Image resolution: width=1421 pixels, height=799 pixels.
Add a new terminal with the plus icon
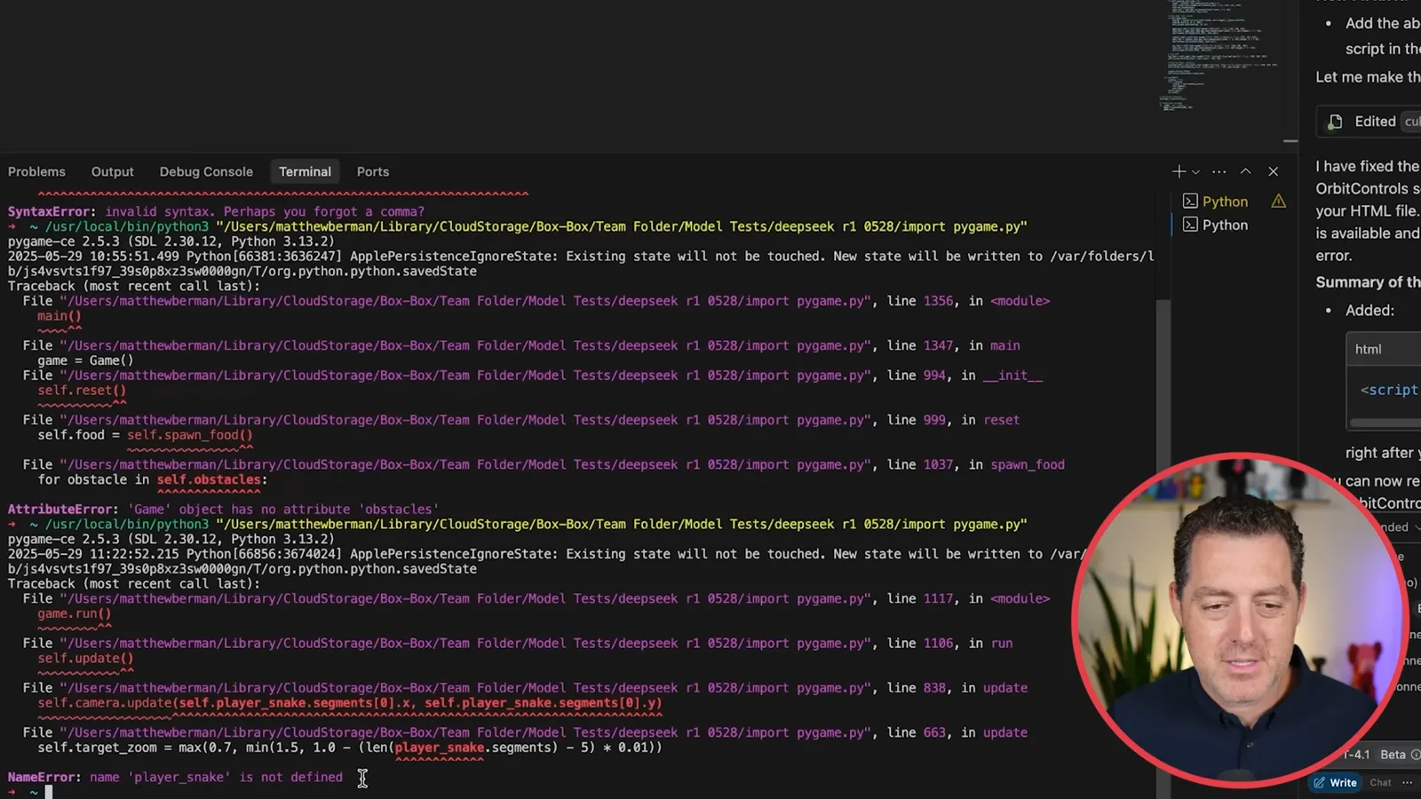[1179, 171]
